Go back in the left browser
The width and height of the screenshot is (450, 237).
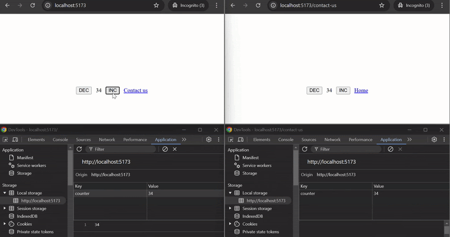(x=7, y=5)
